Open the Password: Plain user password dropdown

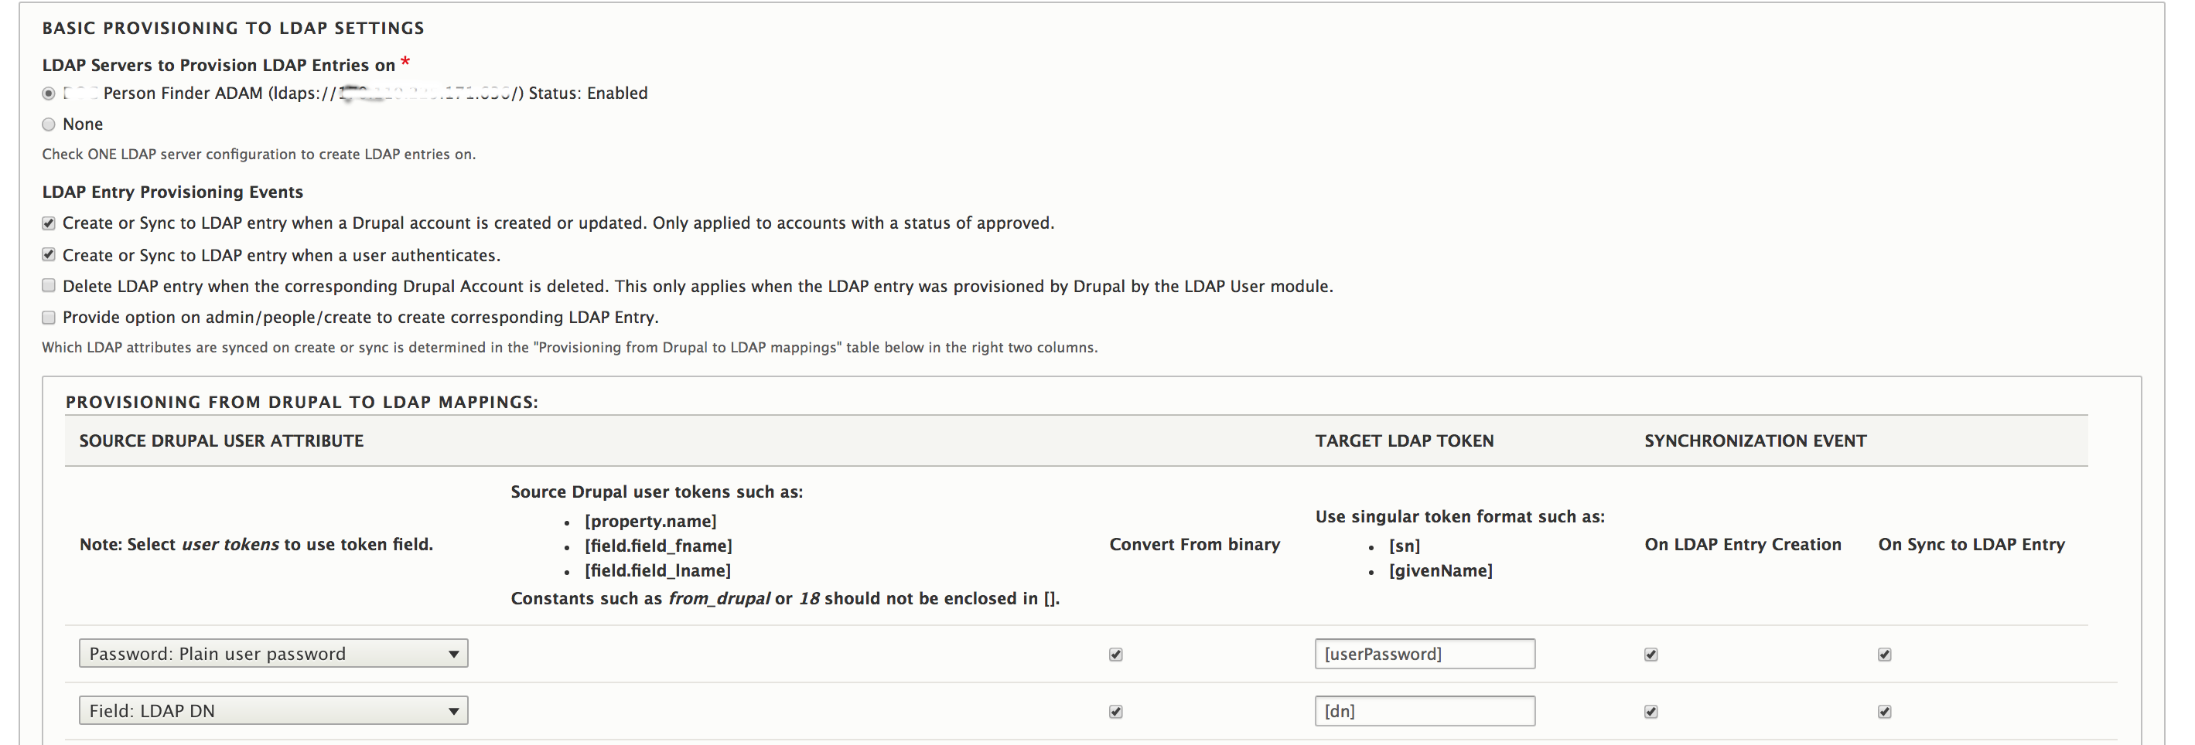(274, 654)
